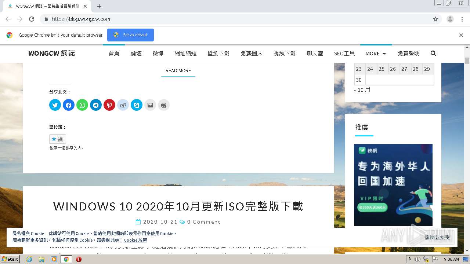The height and width of the screenshot is (264, 470).
Task: Click the WordPress Like star button
Action: point(58,139)
